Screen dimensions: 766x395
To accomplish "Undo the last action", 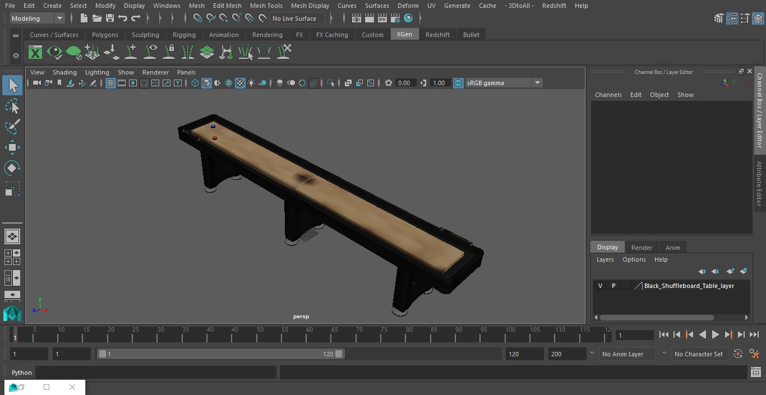I will coord(122,18).
